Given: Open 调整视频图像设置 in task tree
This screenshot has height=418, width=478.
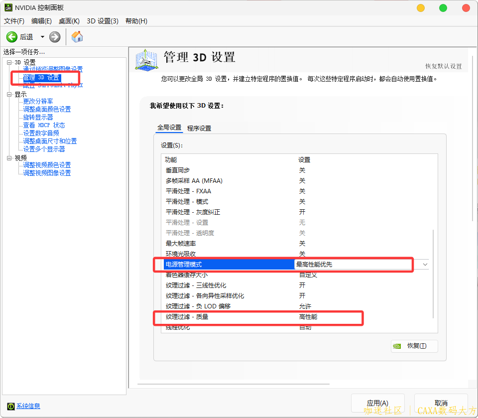Looking at the screenshot, I should coord(47,173).
